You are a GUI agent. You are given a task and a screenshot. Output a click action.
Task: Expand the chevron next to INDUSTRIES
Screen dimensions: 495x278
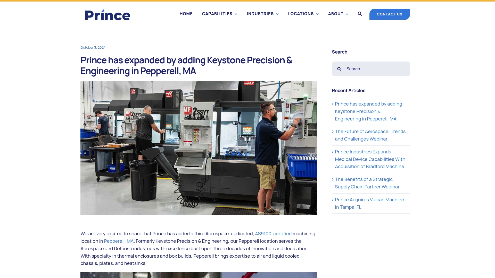click(277, 14)
